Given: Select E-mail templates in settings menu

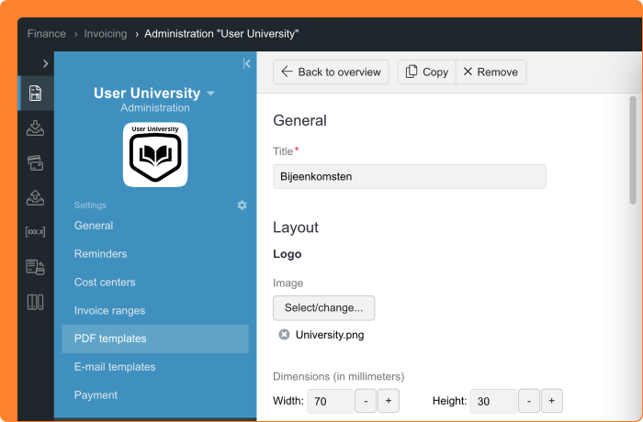Looking at the screenshot, I should 115,367.
